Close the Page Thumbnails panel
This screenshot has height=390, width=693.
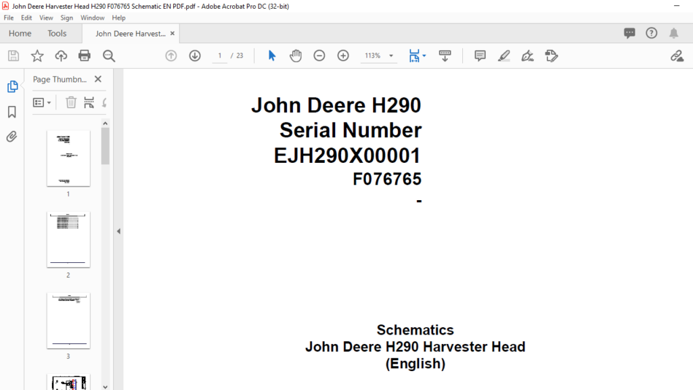(x=98, y=79)
